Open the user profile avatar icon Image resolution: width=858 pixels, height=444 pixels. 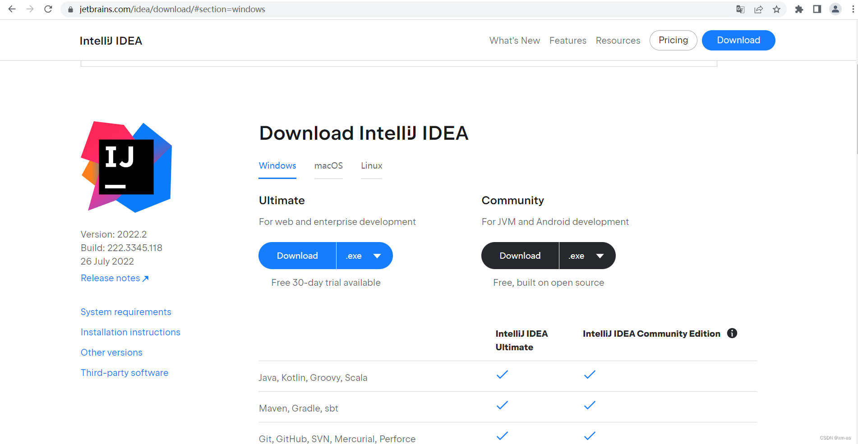tap(835, 9)
